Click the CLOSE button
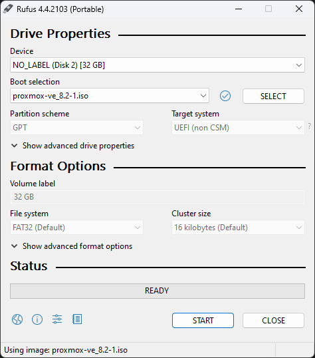 [273, 320]
